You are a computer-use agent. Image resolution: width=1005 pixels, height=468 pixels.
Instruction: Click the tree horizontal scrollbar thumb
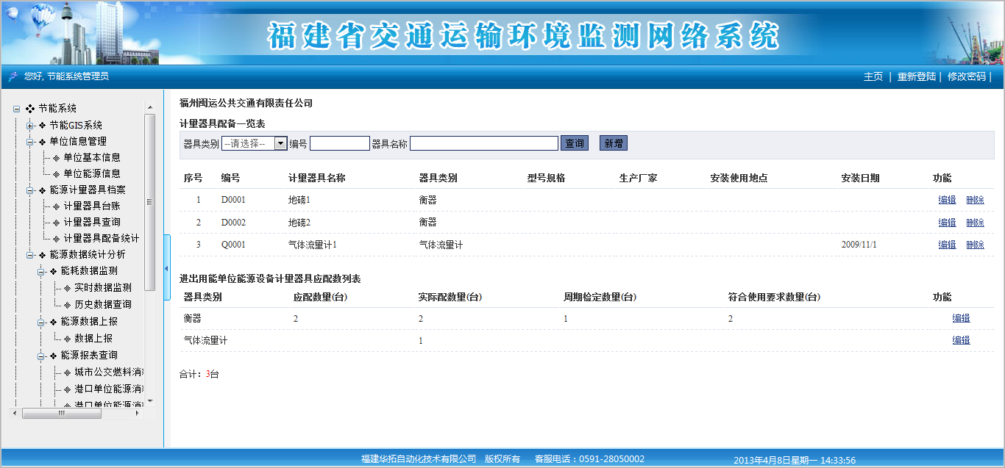[62, 413]
